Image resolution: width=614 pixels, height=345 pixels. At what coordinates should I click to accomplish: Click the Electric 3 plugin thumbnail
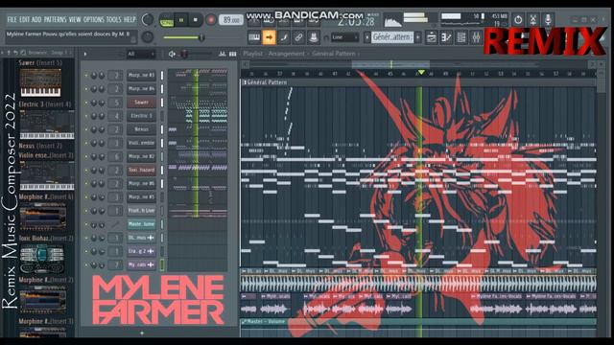click(x=47, y=124)
